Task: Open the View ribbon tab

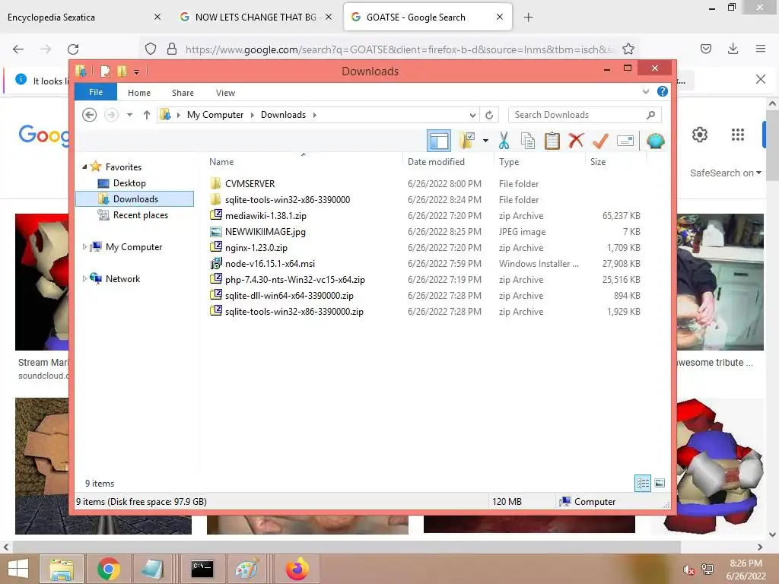Action: (225, 93)
